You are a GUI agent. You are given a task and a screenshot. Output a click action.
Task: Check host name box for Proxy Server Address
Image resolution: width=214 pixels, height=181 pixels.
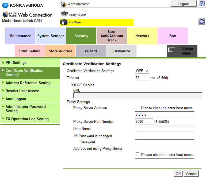137,108
